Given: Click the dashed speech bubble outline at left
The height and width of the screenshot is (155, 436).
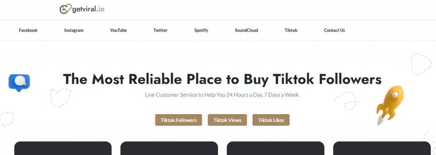Looking at the screenshot, I should (x=6, y=119).
